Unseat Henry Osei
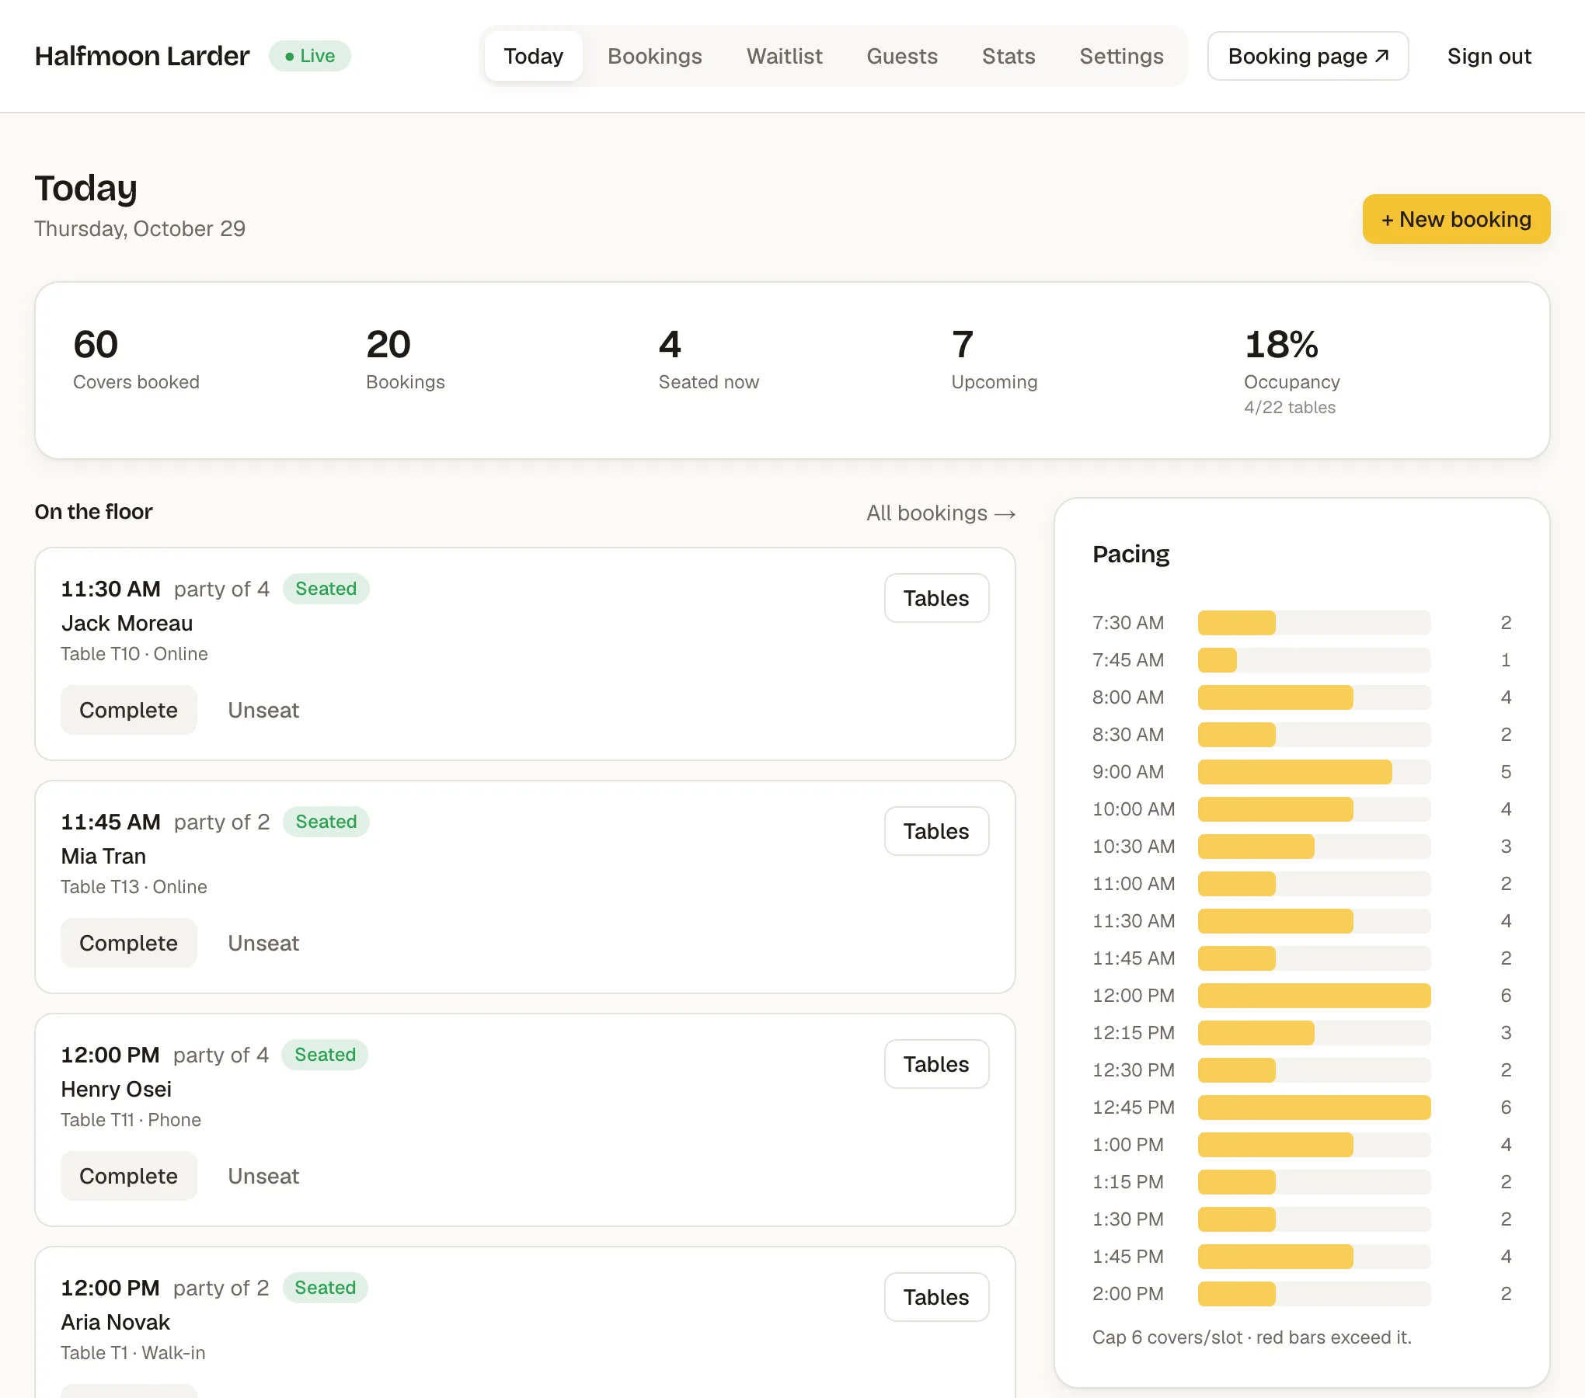 point(263,1176)
